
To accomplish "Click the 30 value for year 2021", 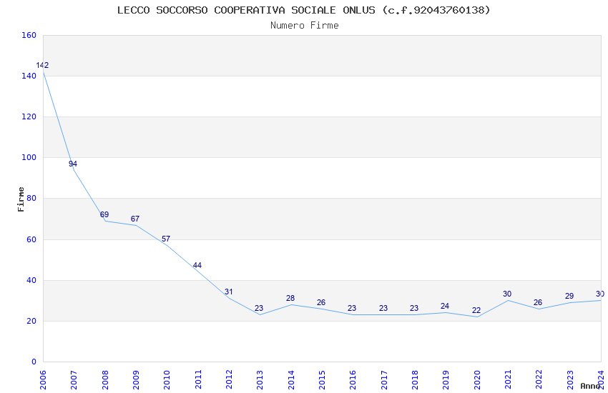I will (507, 294).
